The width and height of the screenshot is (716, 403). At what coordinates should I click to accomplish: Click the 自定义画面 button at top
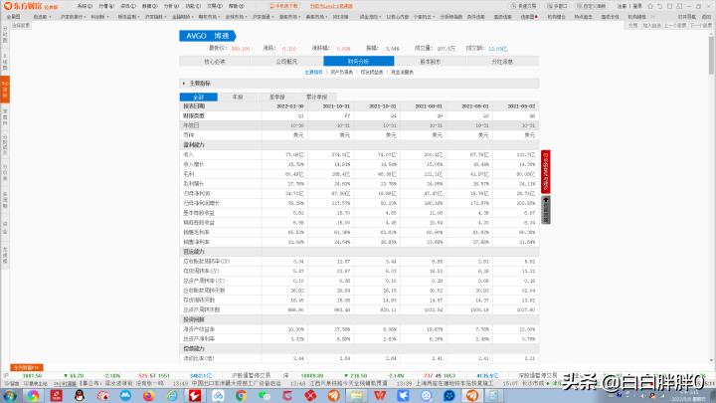592,6
